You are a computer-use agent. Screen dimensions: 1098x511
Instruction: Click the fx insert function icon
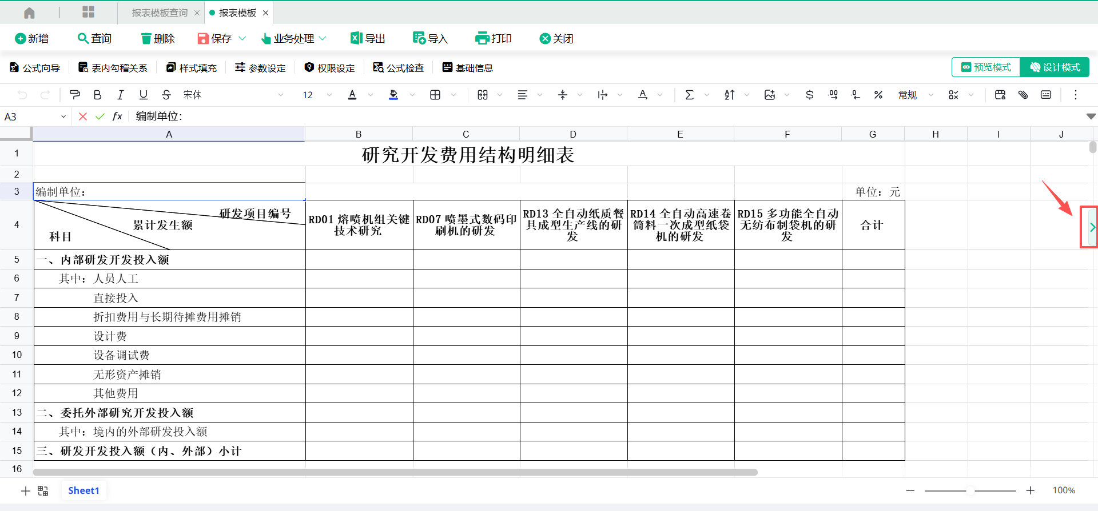tap(117, 116)
